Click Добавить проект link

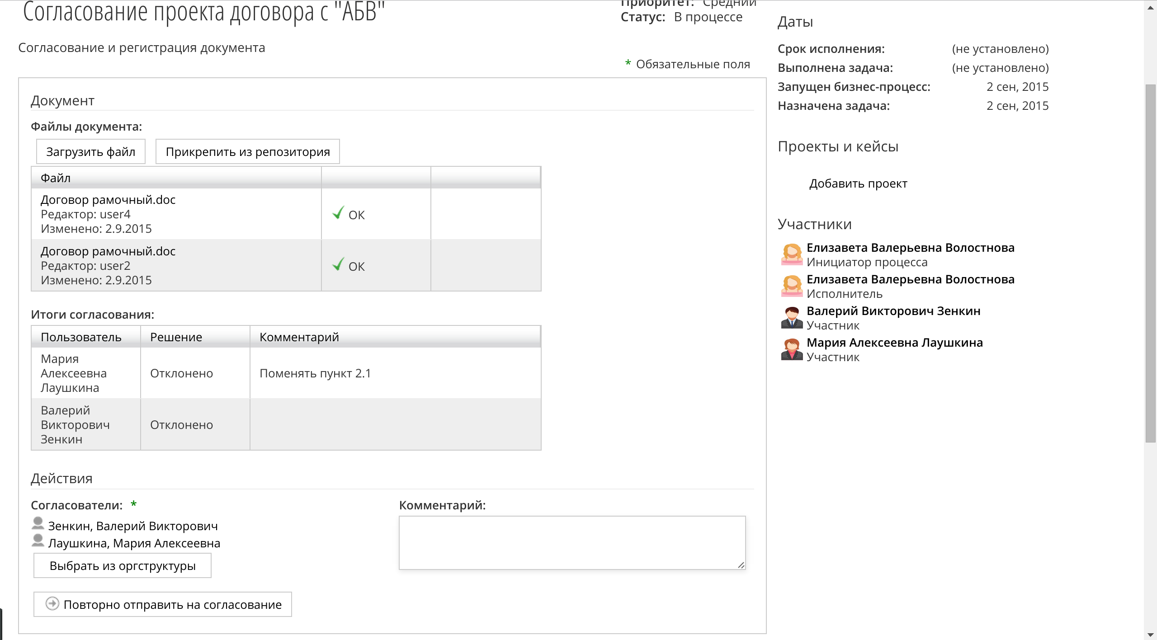(x=858, y=184)
